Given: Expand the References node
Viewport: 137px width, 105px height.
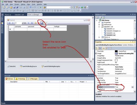Looking at the screenshot, I should [x=99, y=25].
